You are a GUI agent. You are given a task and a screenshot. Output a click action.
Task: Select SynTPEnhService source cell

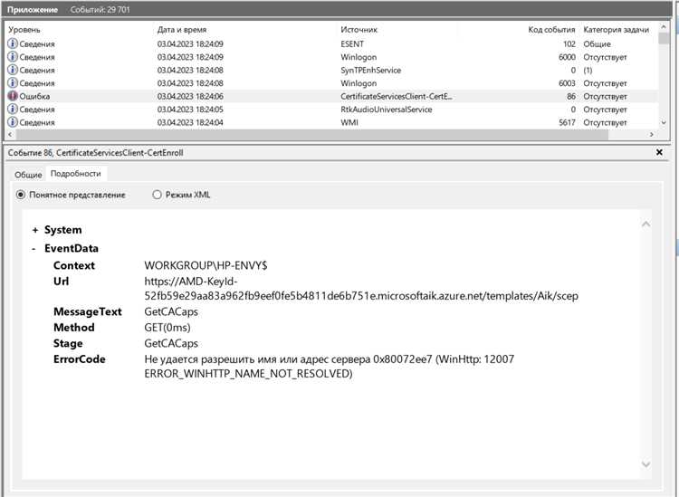pyautogui.click(x=370, y=70)
